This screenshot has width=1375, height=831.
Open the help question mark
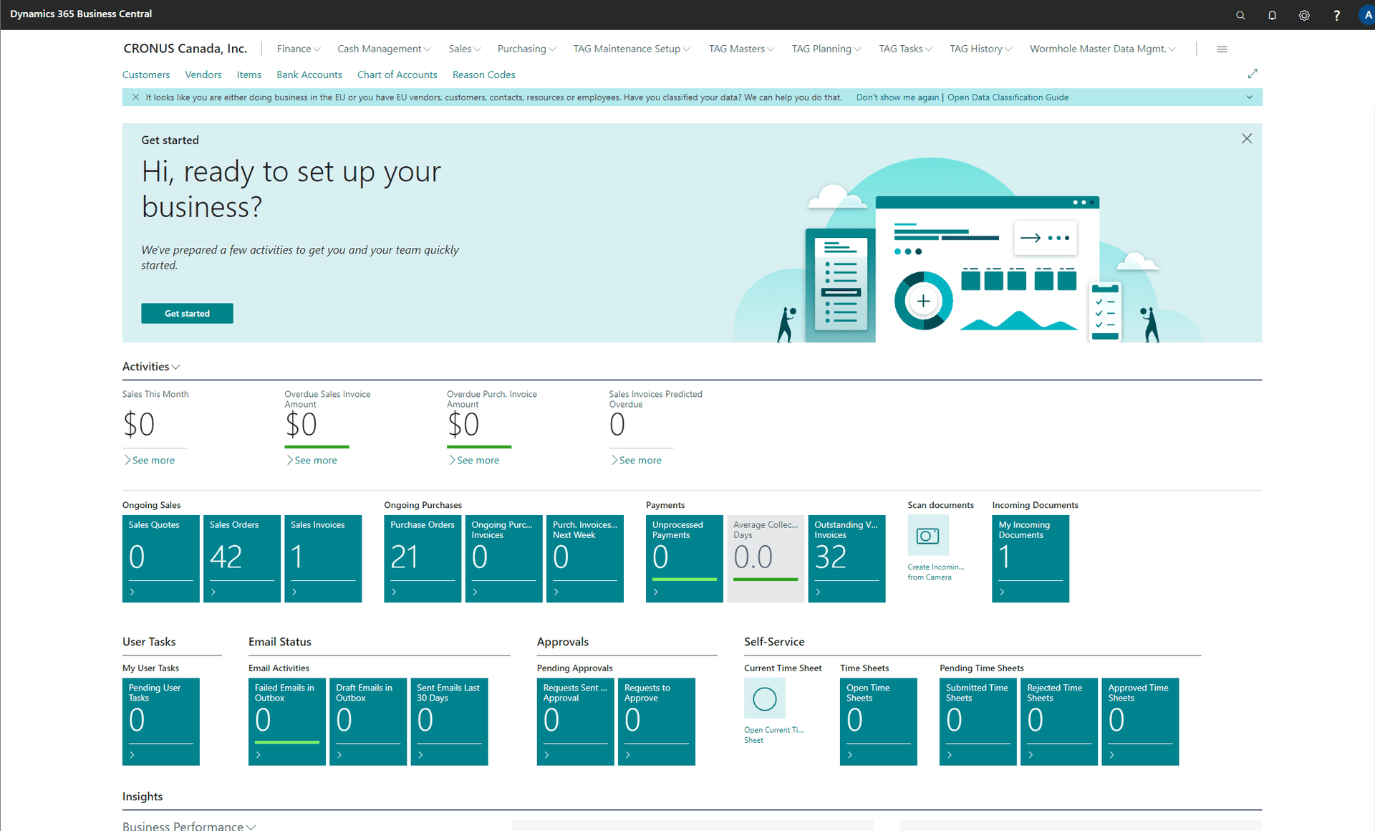1336,15
